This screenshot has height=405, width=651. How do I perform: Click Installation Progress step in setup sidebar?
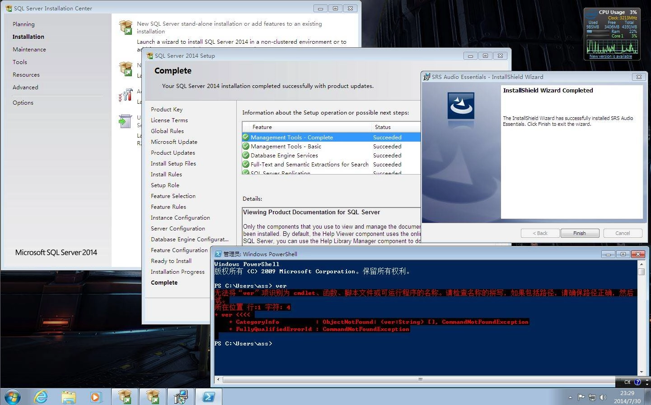pos(178,272)
